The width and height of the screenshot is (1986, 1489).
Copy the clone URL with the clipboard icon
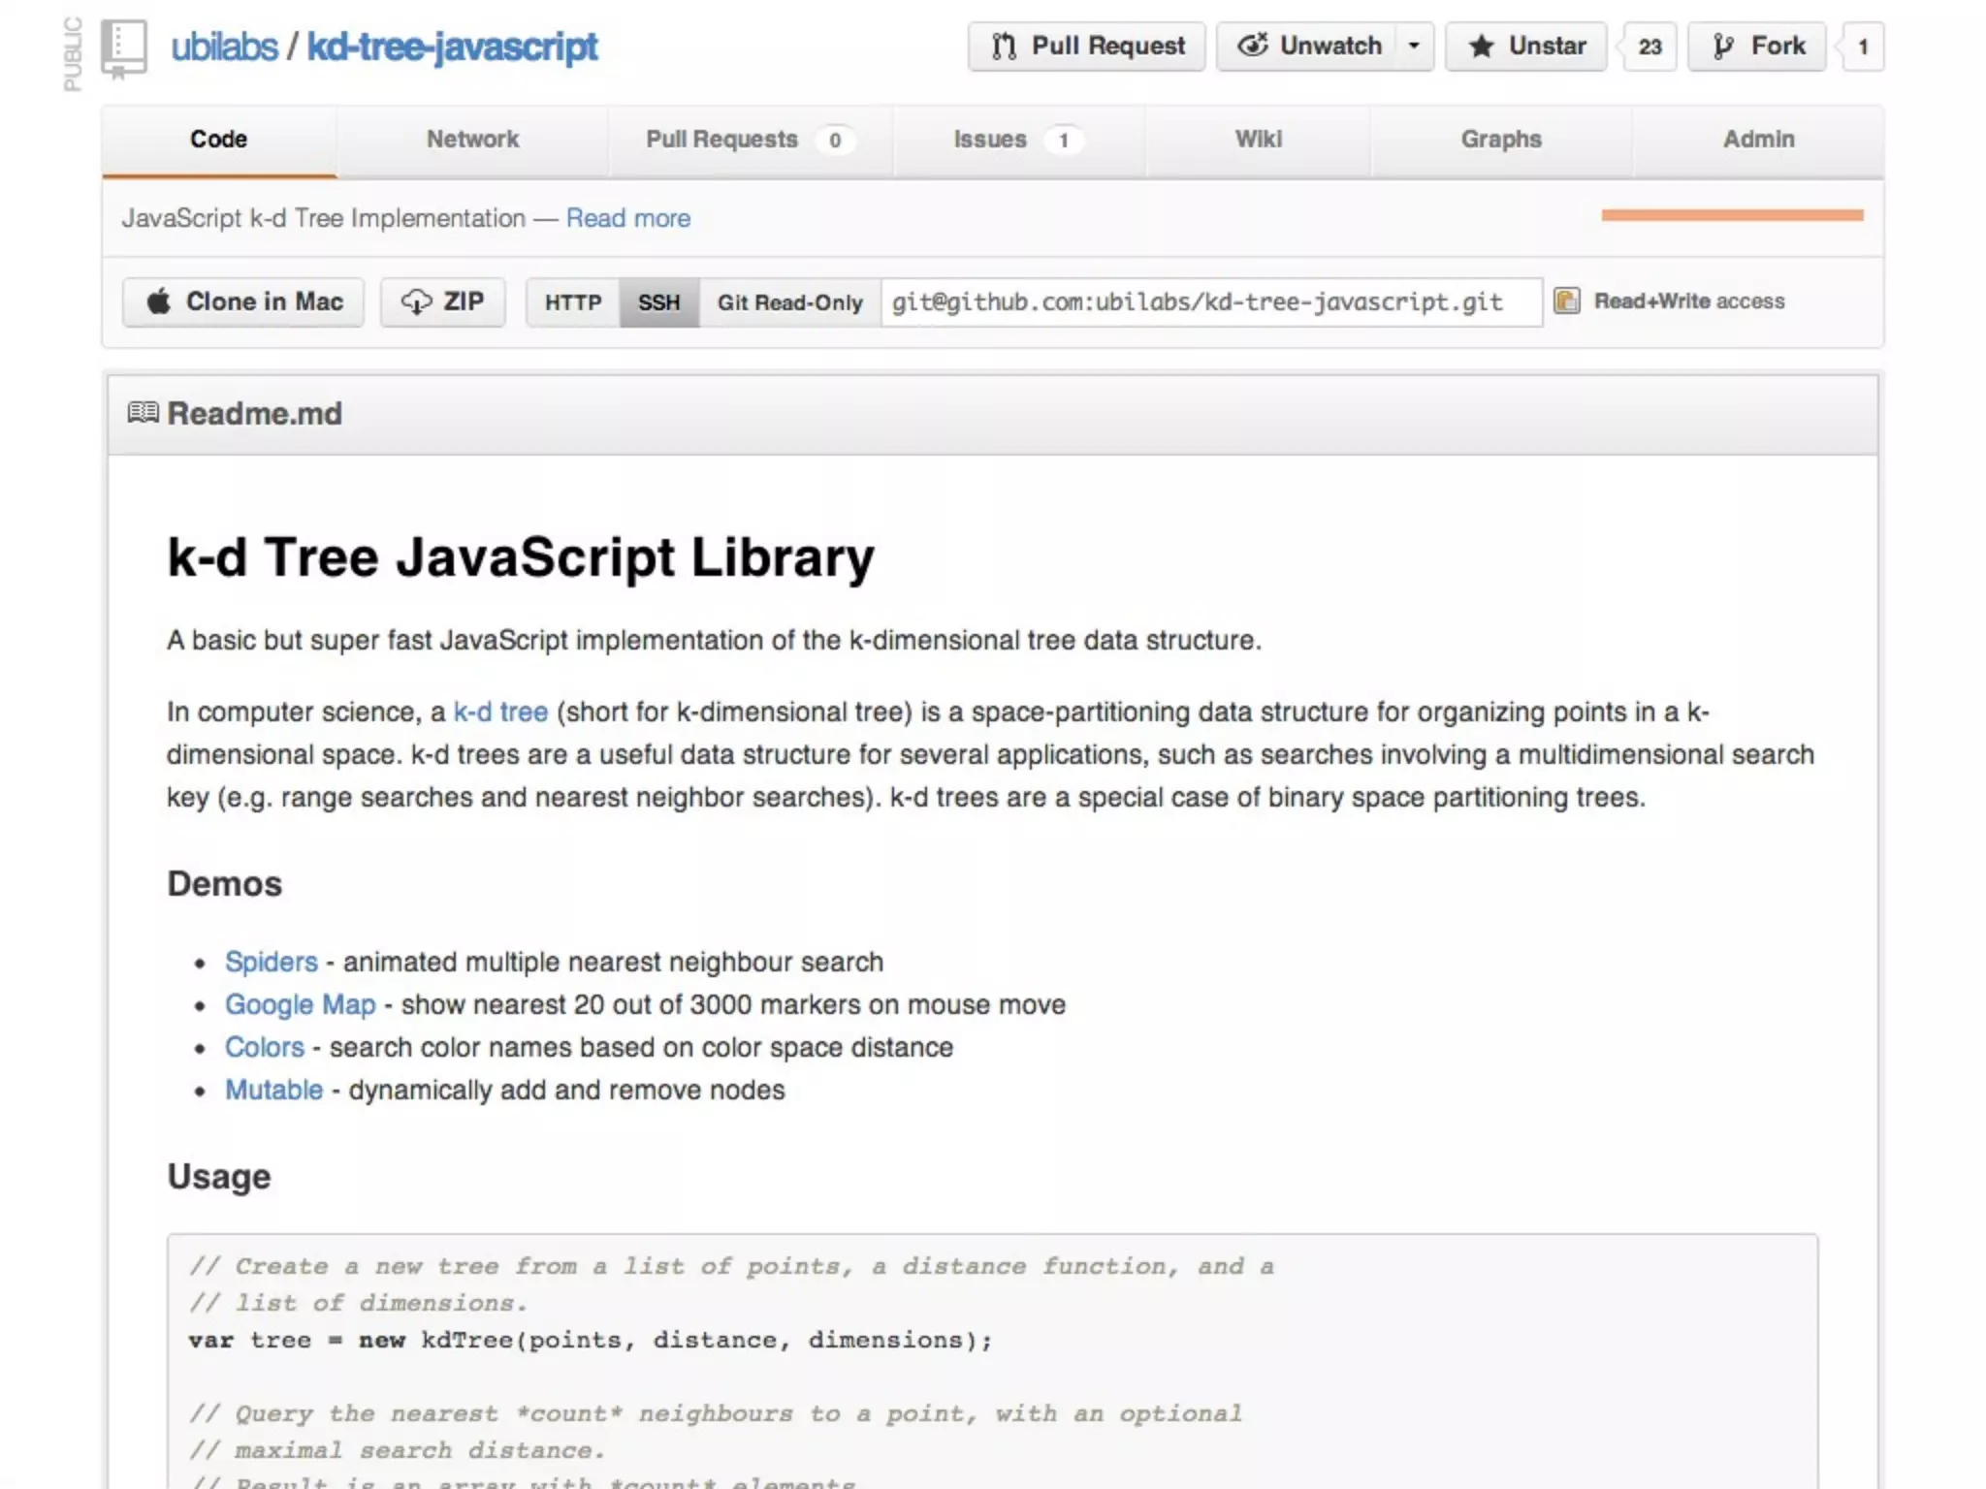click(1566, 301)
